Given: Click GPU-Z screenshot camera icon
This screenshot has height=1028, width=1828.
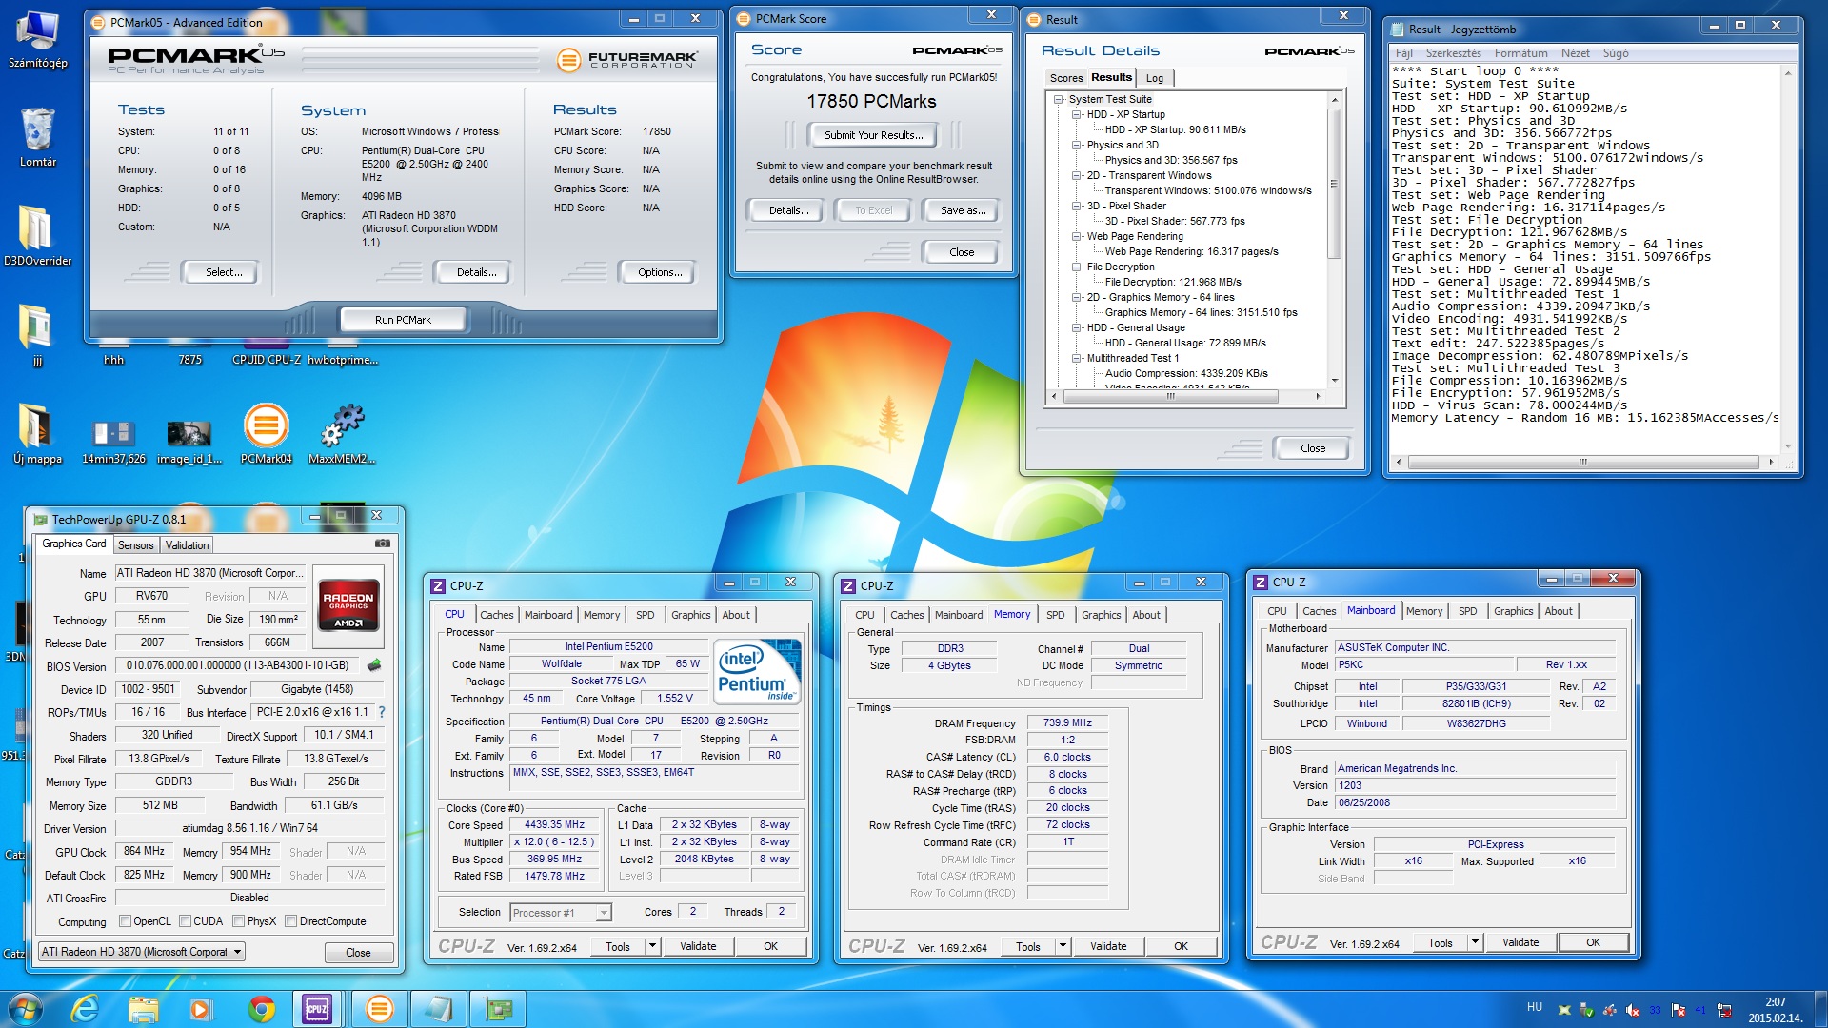Looking at the screenshot, I should pos(383,544).
